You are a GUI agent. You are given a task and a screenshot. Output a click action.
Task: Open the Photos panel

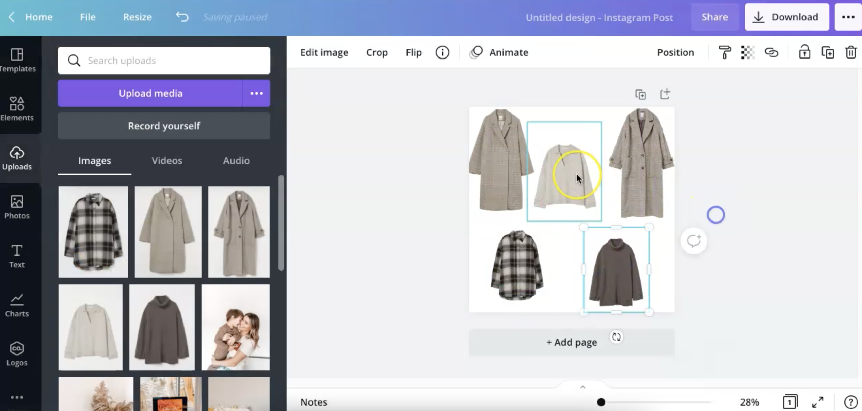pos(17,207)
